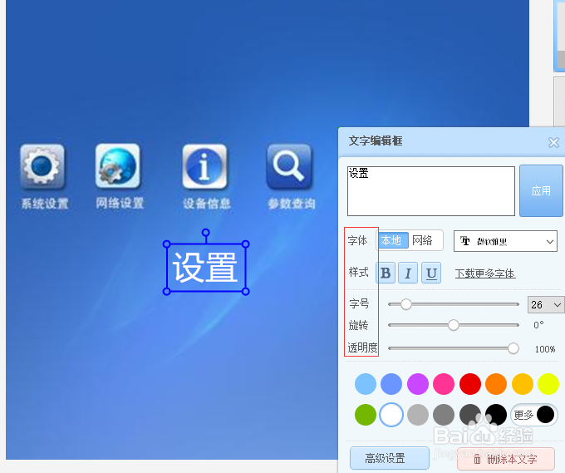The image size is (565, 473).
Task: Apply the text with the 应用 button
Action: [541, 190]
